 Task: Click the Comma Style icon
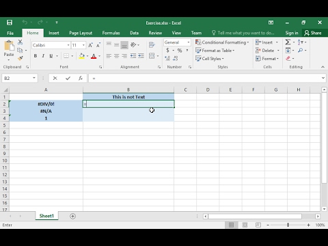[x=187, y=51]
